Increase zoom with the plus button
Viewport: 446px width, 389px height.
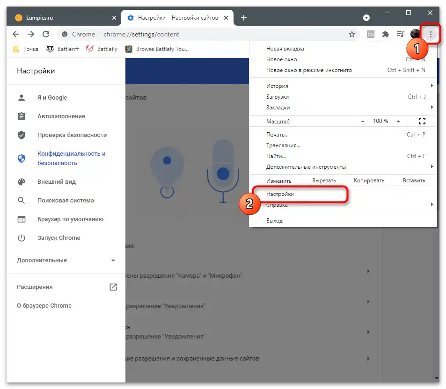tap(398, 122)
